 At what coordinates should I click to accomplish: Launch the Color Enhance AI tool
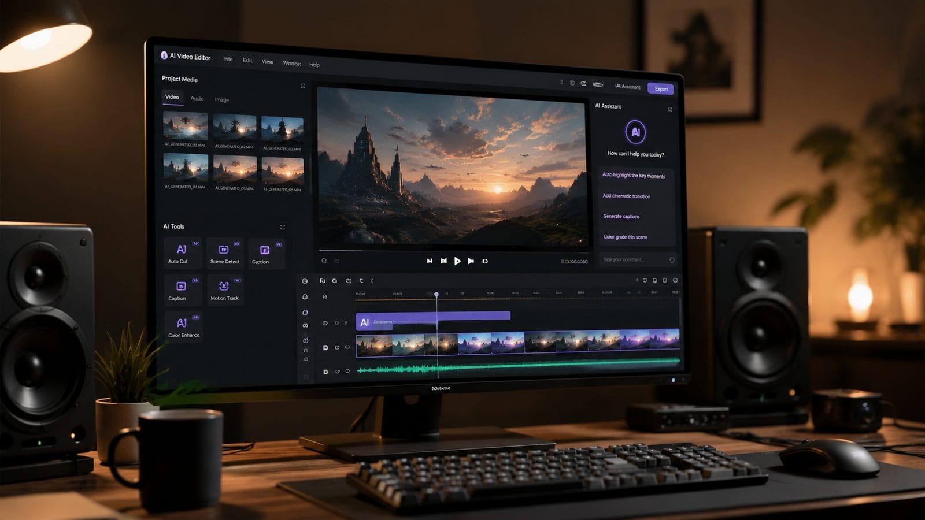[183, 327]
